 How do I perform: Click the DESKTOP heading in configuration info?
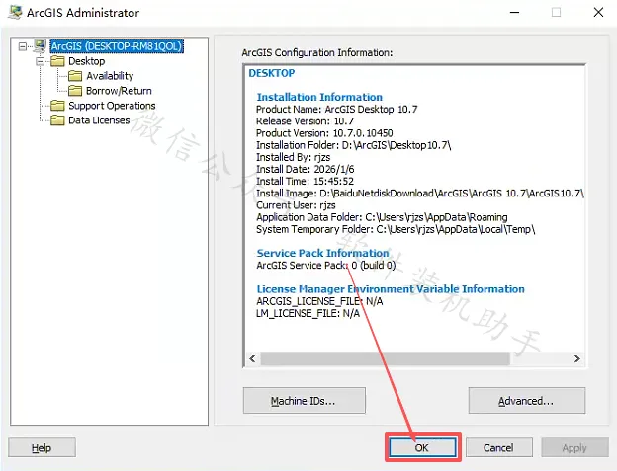[272, 73]
